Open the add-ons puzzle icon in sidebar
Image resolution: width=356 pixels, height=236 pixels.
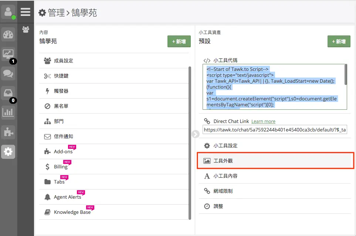8,132
